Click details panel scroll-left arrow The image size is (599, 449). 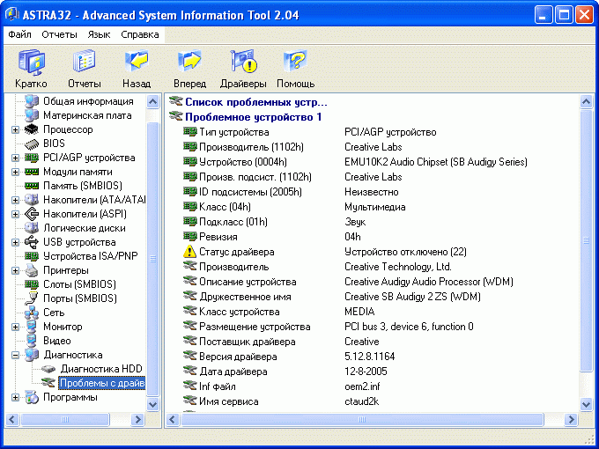click(x=173, y=420)
